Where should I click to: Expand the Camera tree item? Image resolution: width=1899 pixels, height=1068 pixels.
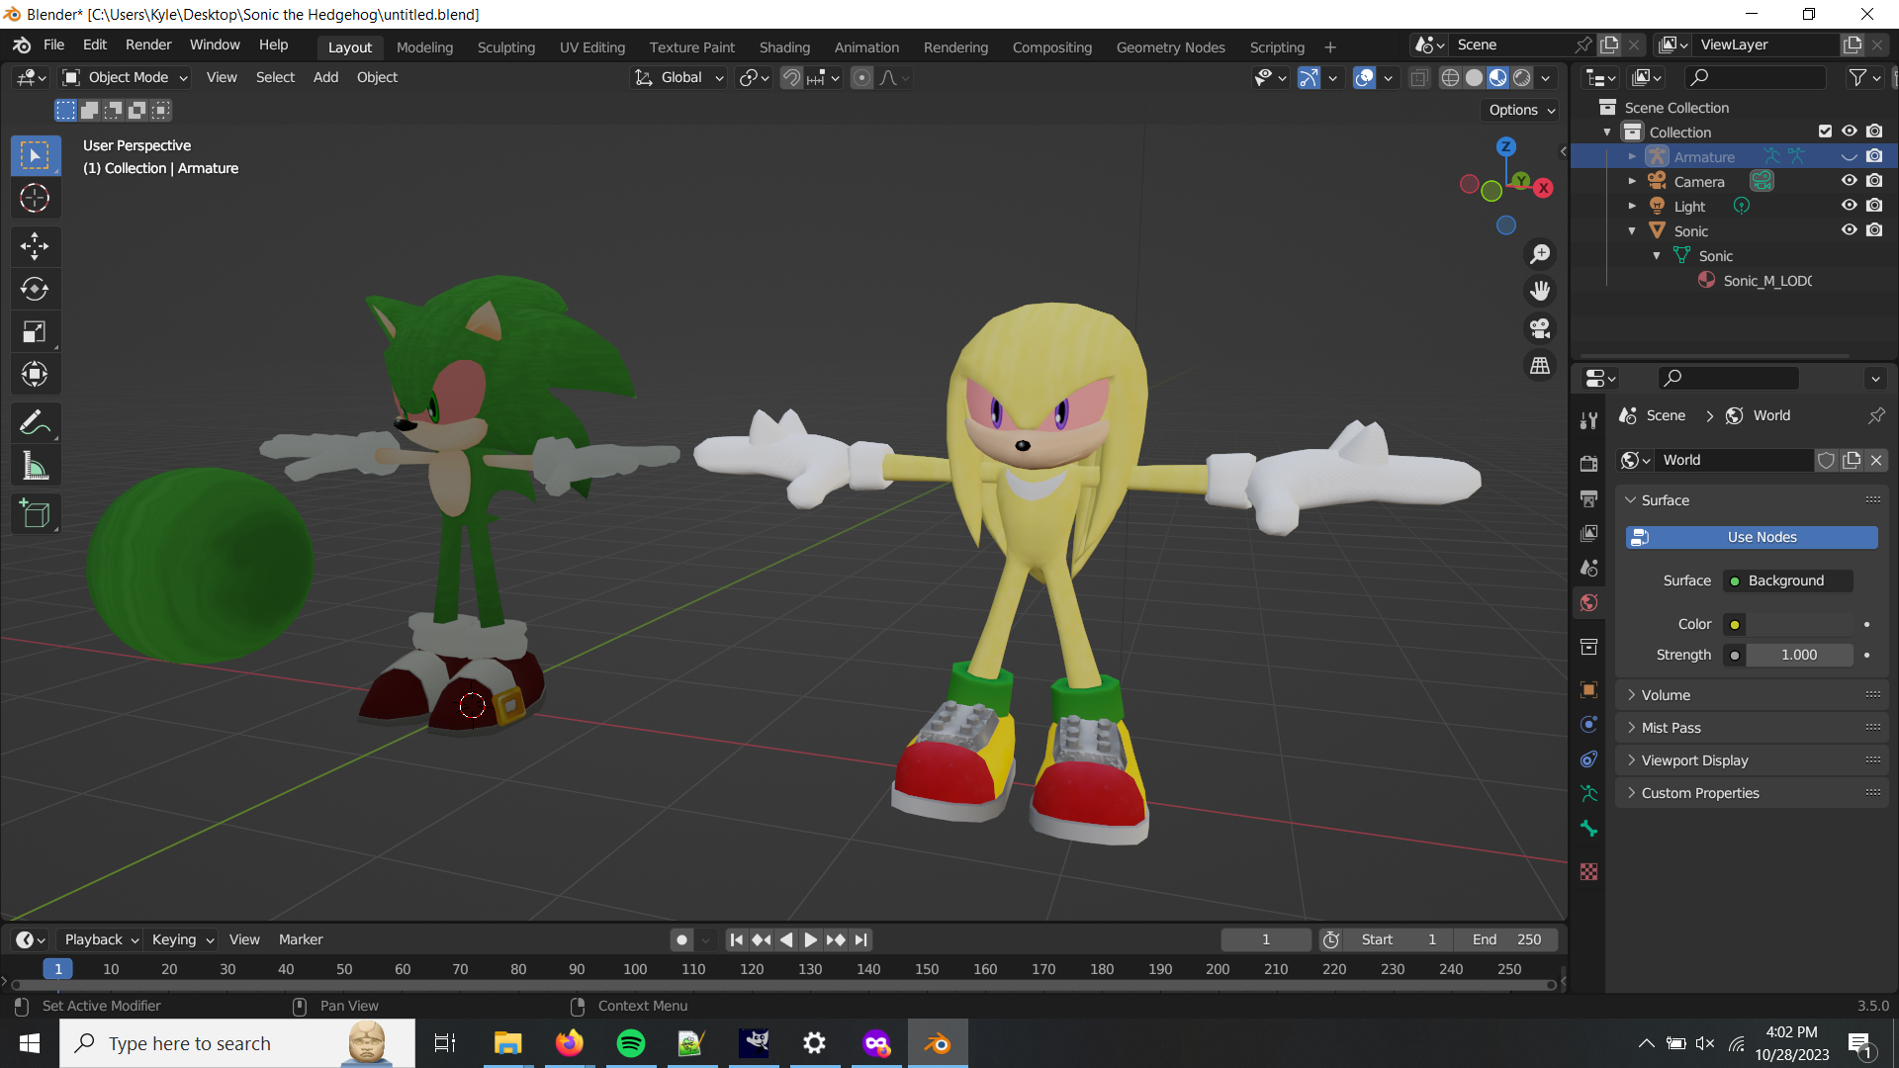pos(1632,181)
